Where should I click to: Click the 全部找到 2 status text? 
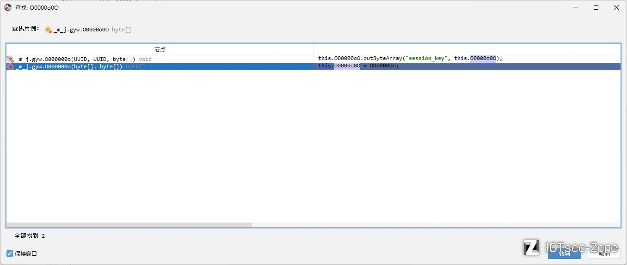[x=30, y=236]
